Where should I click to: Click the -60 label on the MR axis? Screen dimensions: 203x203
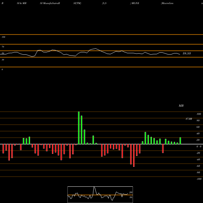pos(198,166)
